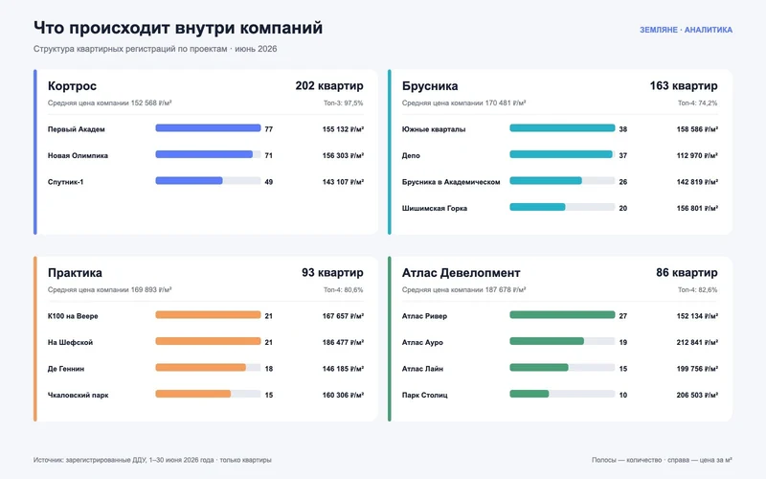Select the Атлас Ривер project name
The height and width of the screenshot is (479, 766).
tap(424, 316)
